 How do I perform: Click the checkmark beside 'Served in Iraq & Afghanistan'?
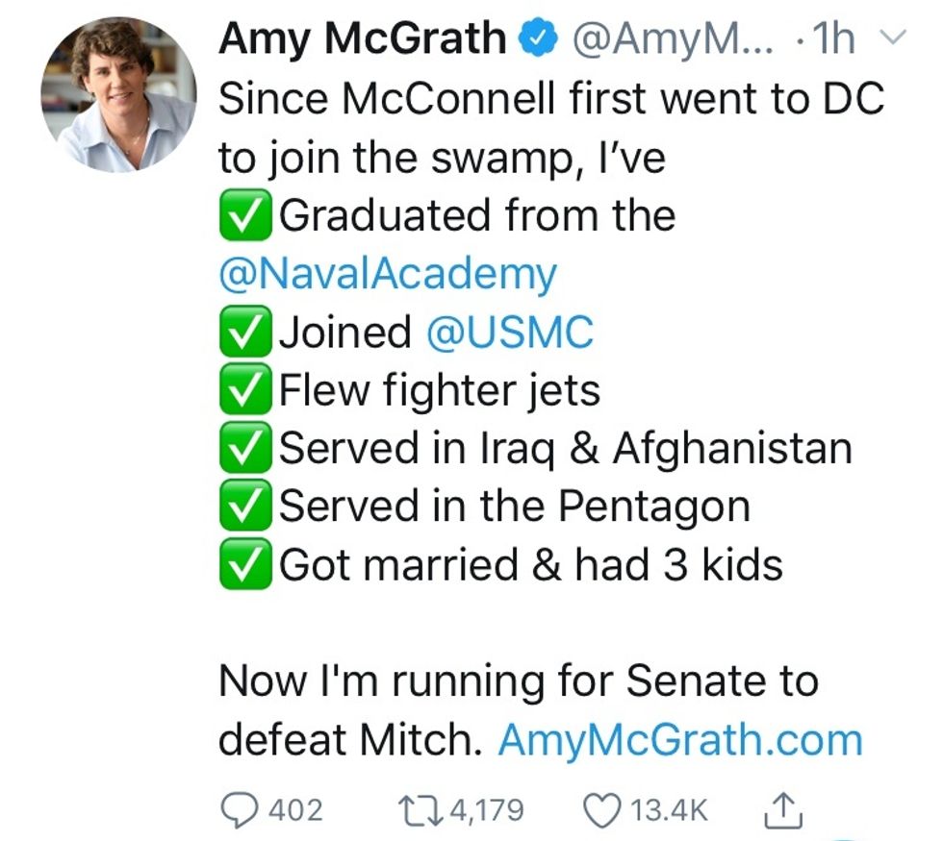pos(246,448)
